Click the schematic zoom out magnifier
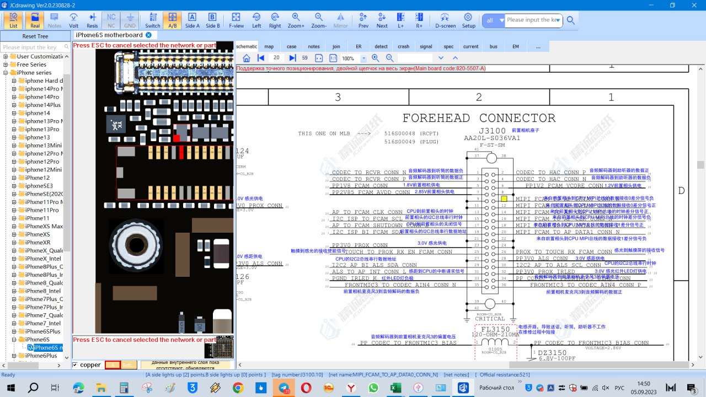 click(x=389, y=58)
